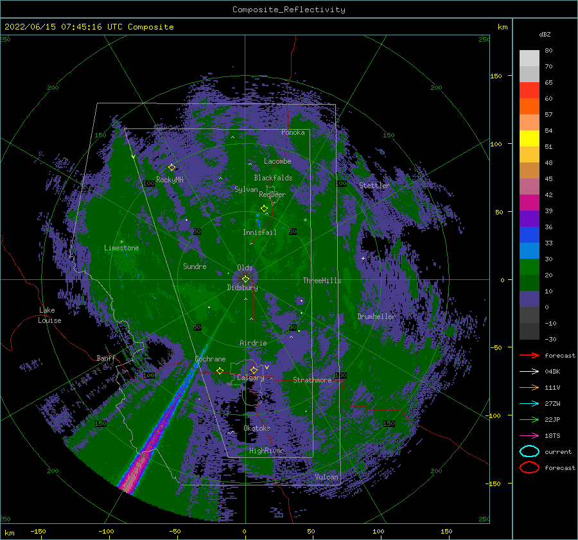Screen dimensions: 578x540
Task: Click the -100 tick on bottom km axis
Action: point(106,531)
